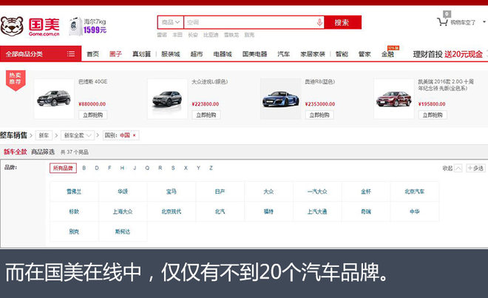
Task: Go to the 首页 nav item
Action: click(92, 54)
